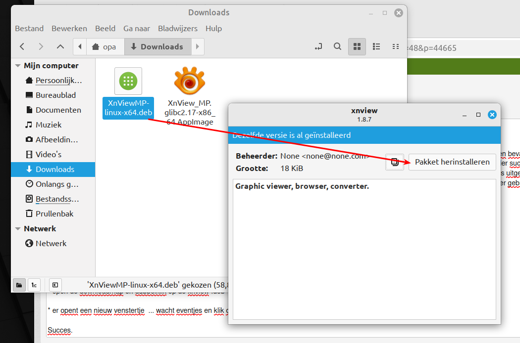Open the Bewerken menu
The width and height of the screenshot is (520, 343).
tap(69, 29)
